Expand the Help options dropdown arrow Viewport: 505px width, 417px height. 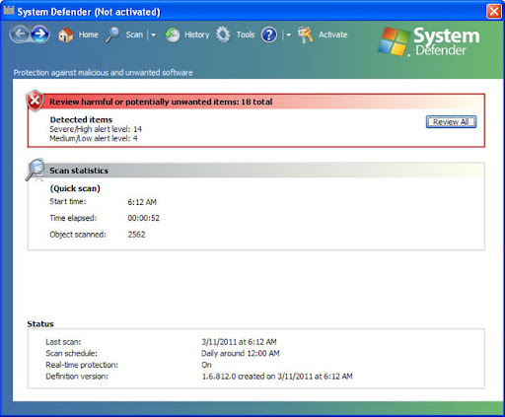(x=288, y=35)
